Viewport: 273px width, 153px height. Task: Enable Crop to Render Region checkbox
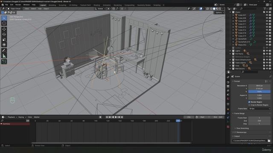pos(249,105)
